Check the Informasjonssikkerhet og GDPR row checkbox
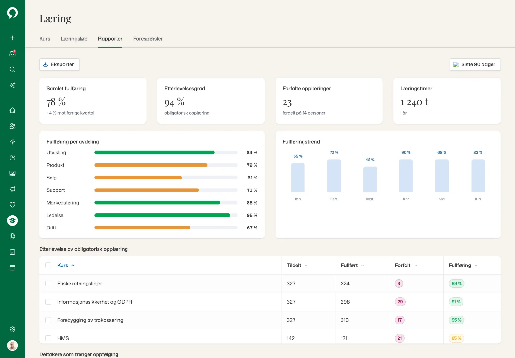The image size is (515, 358). [48, 302]
